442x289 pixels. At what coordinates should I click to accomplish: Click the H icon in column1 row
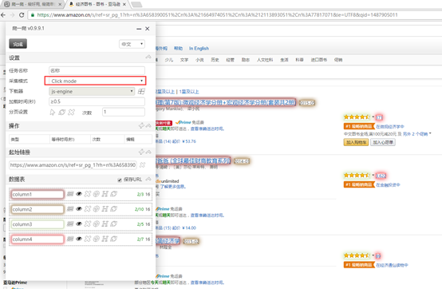(105, 194)
